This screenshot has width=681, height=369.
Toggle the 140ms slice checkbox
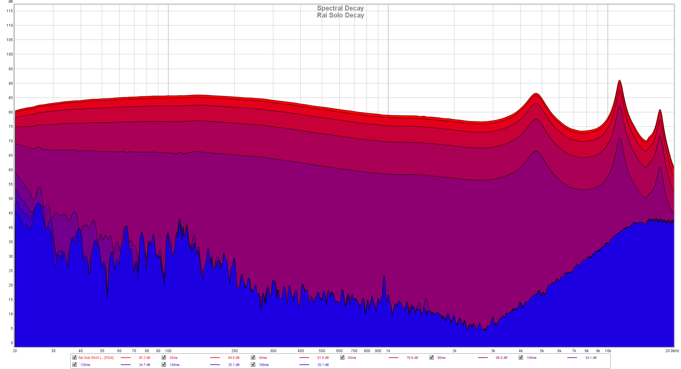click(164, 364)
